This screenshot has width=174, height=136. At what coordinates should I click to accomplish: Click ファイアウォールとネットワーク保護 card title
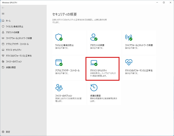coord(139,45)
